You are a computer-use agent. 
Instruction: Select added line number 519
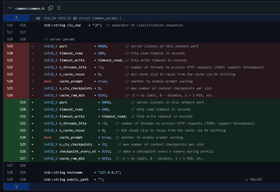pyautogui.click(x=23, y=102)
